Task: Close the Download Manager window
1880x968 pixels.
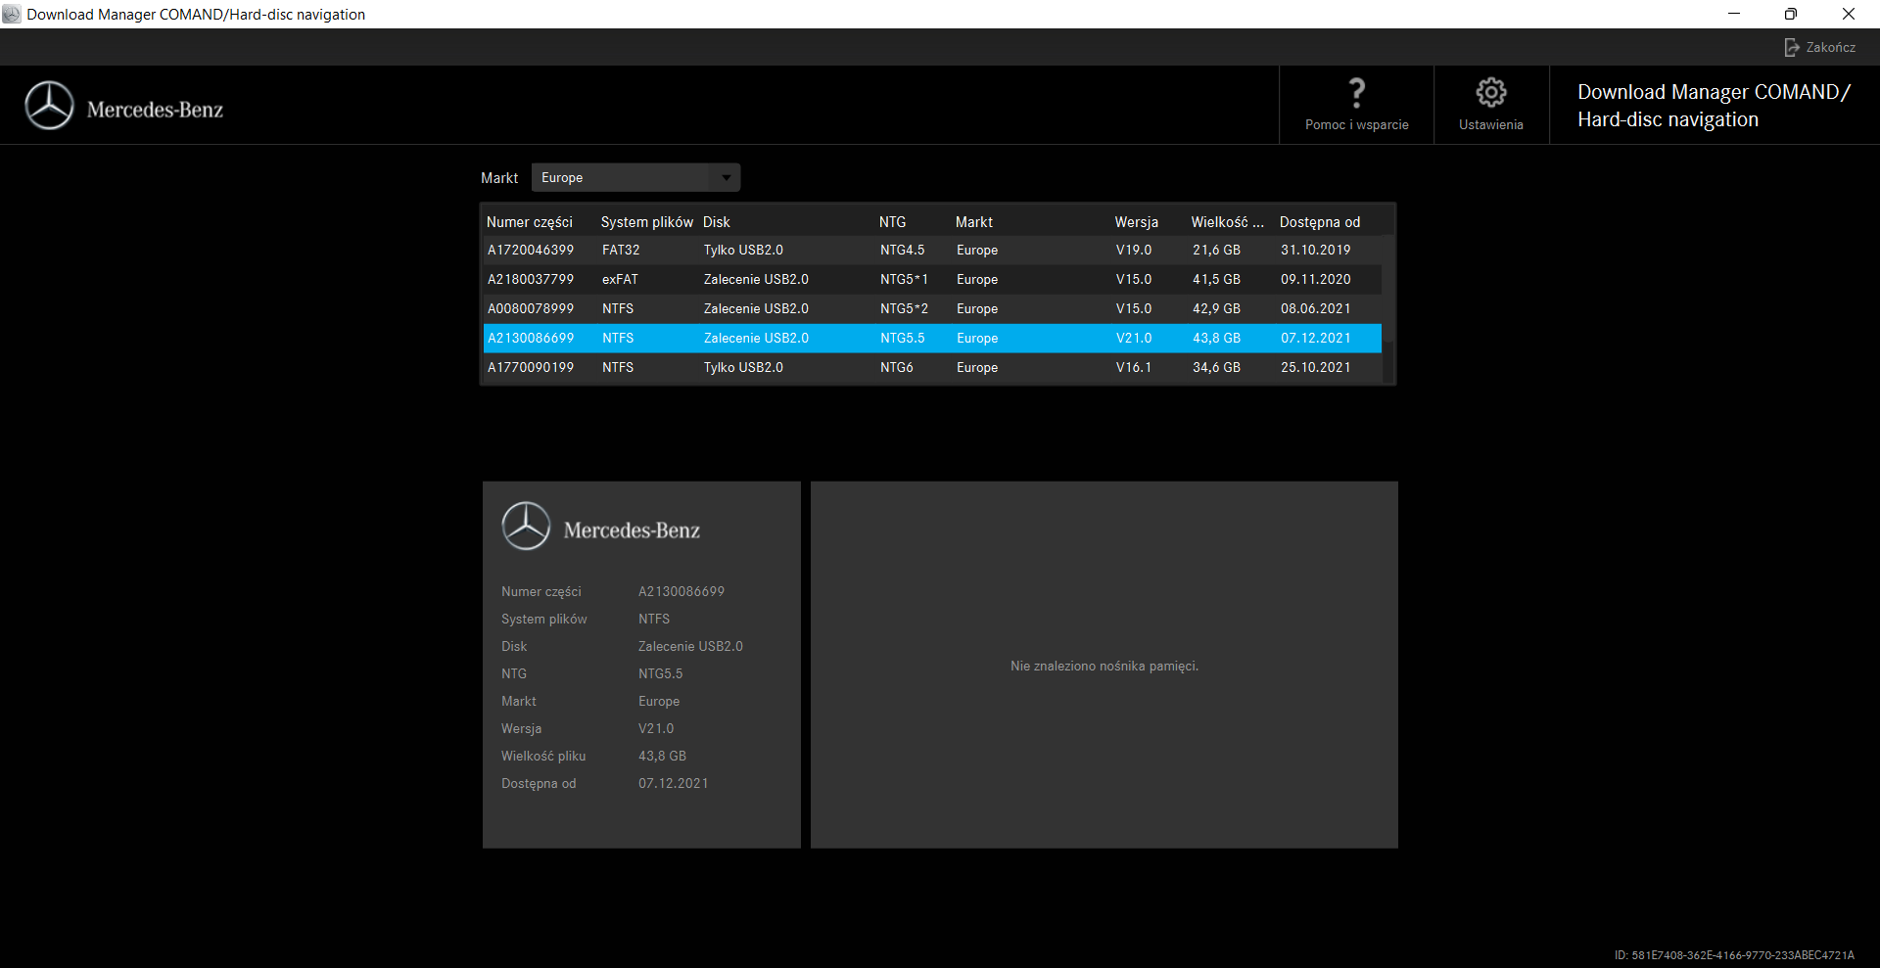Action: (1849, 14)
